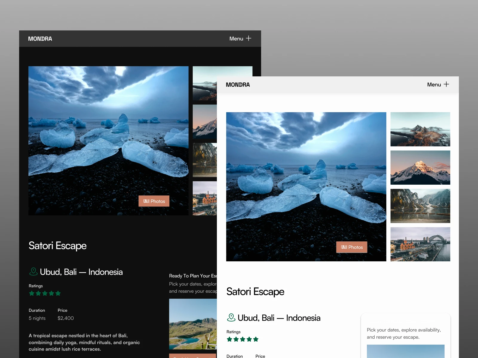478x358 pixels.
Task: Select the snowy peak thumbnail in dark window
Action: tap(205, 122)
